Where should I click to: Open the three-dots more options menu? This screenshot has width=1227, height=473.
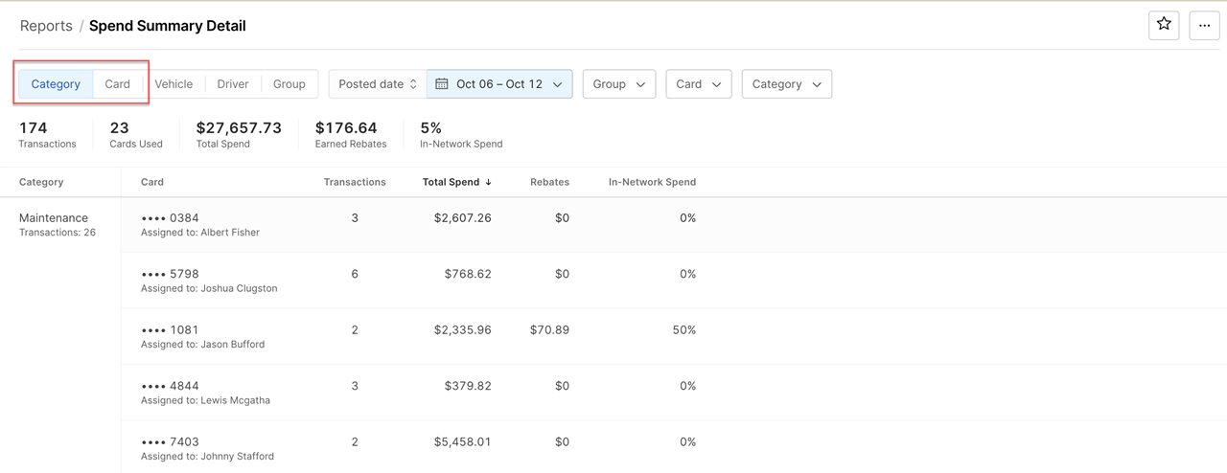1204,25
